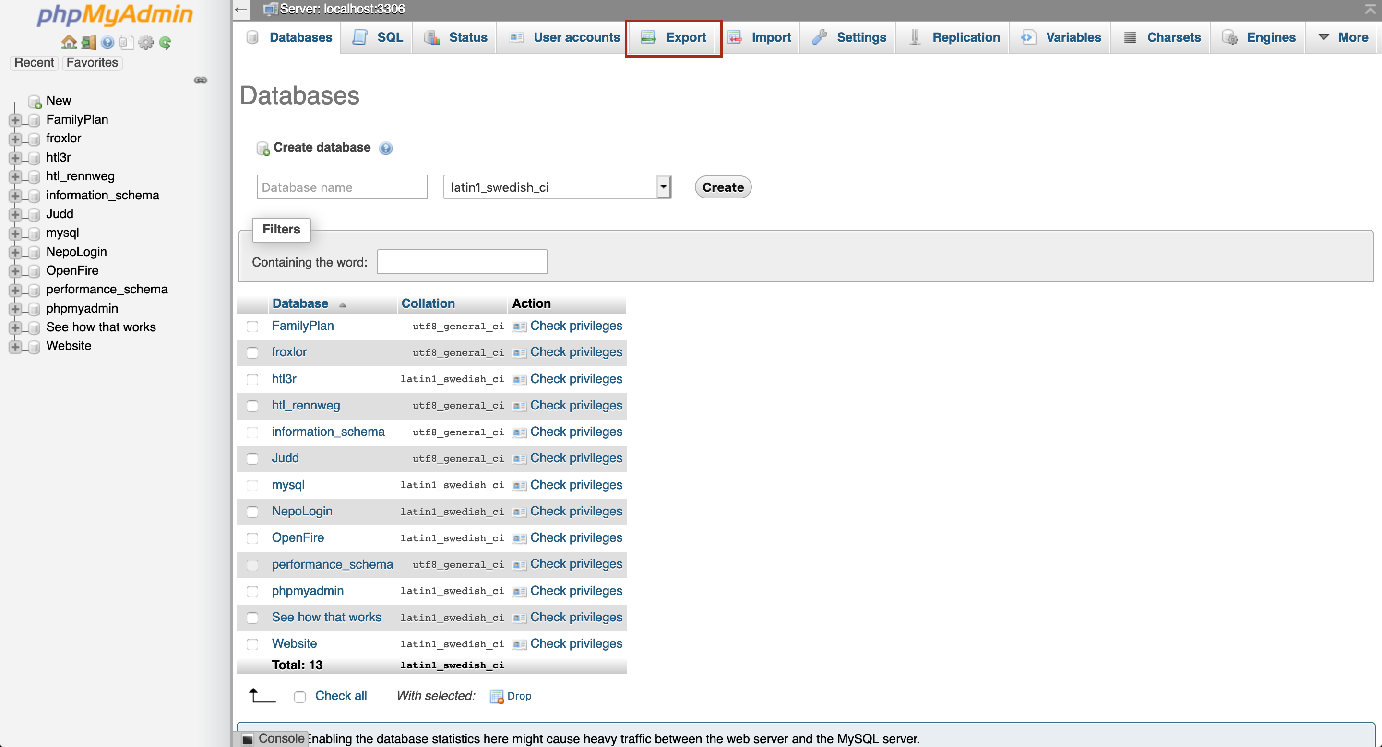Open navigation panel settings gear icon
The height and width of the screenshot is (747, 1382).
click(x=146, y=42)
